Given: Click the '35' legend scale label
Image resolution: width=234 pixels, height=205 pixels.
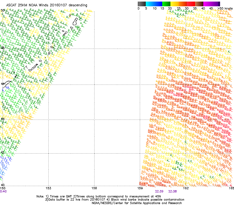Looking at the screenshot, I should click(195, 9).
